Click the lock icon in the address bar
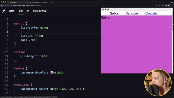This screenshot has height=98, width=174. [11, 5]
